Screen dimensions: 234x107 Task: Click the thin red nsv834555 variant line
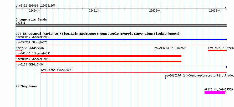point(134,73)
